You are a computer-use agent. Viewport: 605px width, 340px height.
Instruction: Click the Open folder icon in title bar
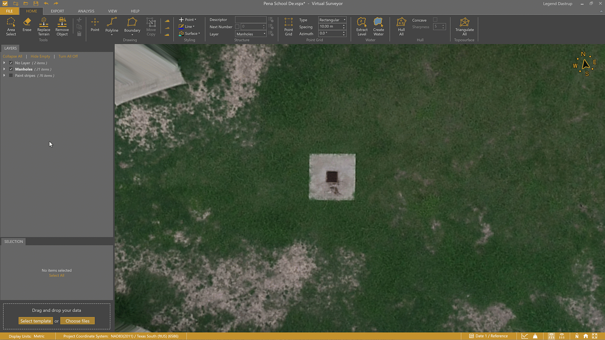click(x=26, y=3)
